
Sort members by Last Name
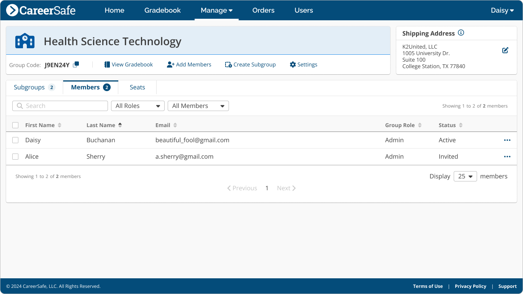[x=119, y=125]
